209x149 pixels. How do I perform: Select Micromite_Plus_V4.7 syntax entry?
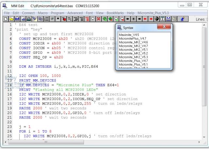pyautogui.click(x=133, y=61)
